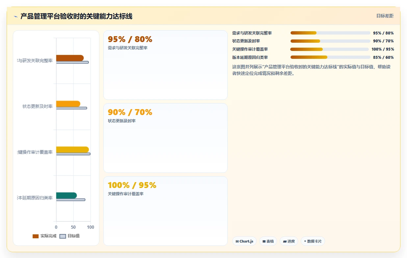Click the 100 tick on chart x-axis
407x258 pixels.
coord(90,227)
